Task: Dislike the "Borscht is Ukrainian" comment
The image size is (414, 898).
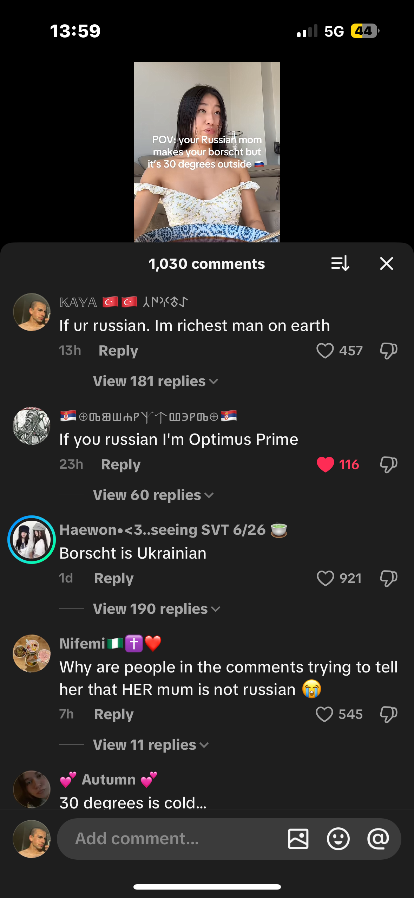Action: pyautogui.click(x=388, y=578)
